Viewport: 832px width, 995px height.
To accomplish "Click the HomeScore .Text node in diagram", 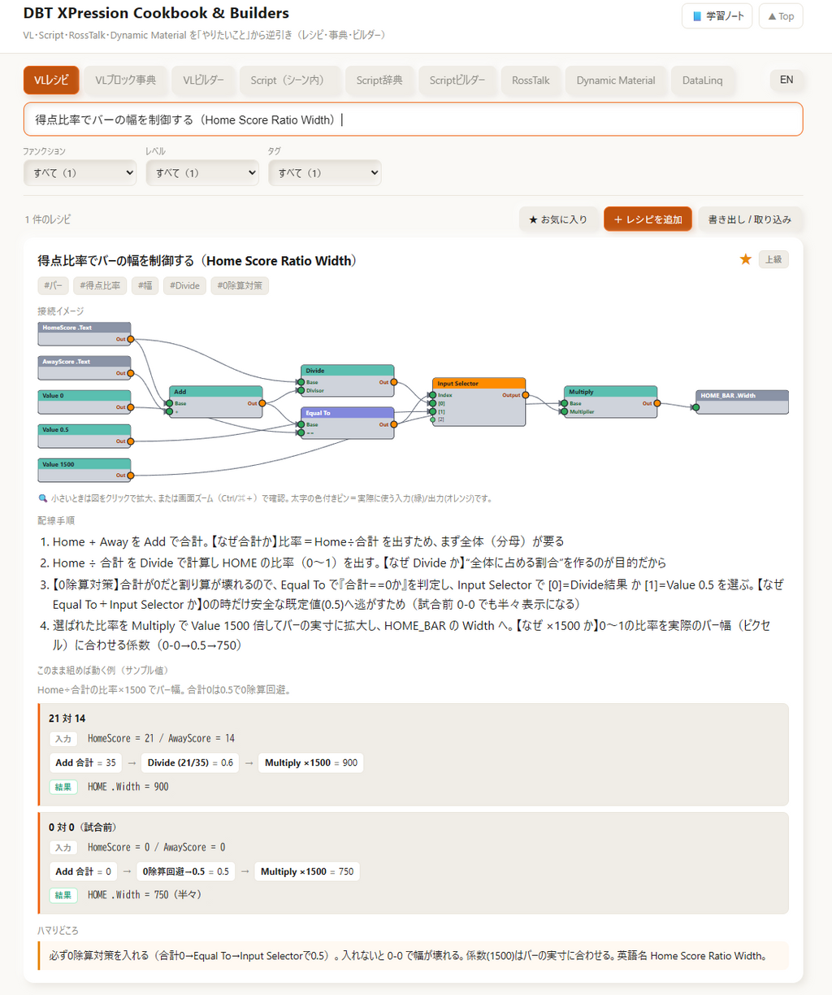I will (84, 333).
